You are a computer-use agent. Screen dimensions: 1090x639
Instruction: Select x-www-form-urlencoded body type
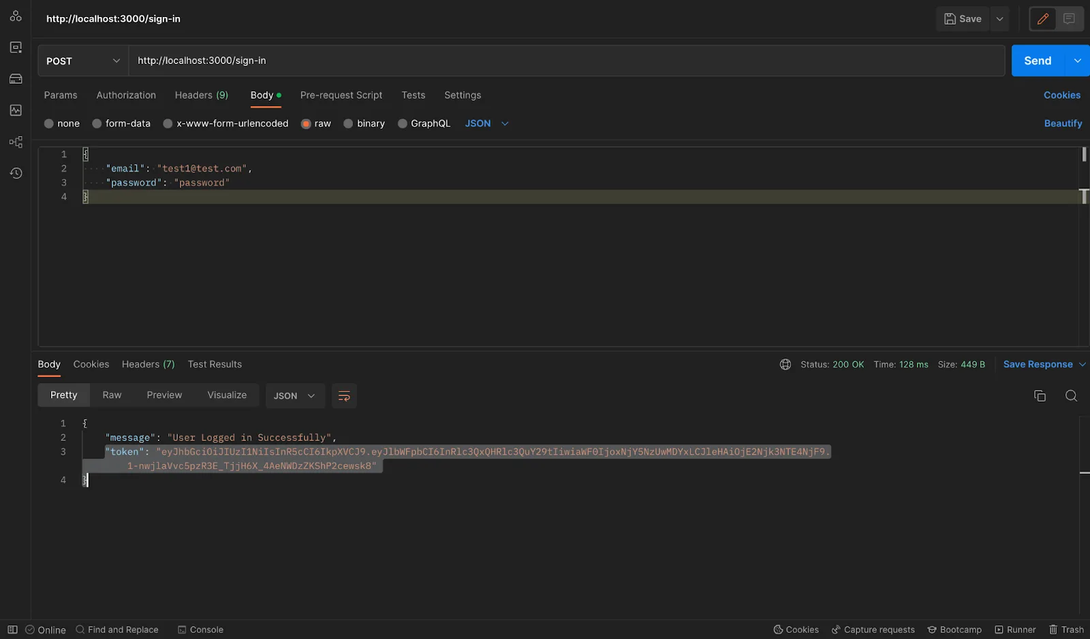(x=225, y=123)
